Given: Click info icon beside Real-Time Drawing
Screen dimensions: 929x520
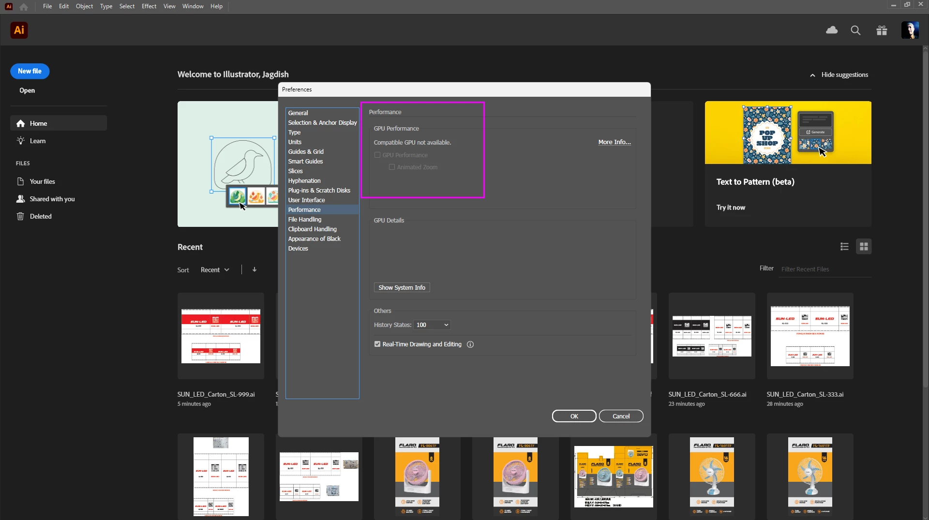Looking at the screenshot, I should (470, 344).
